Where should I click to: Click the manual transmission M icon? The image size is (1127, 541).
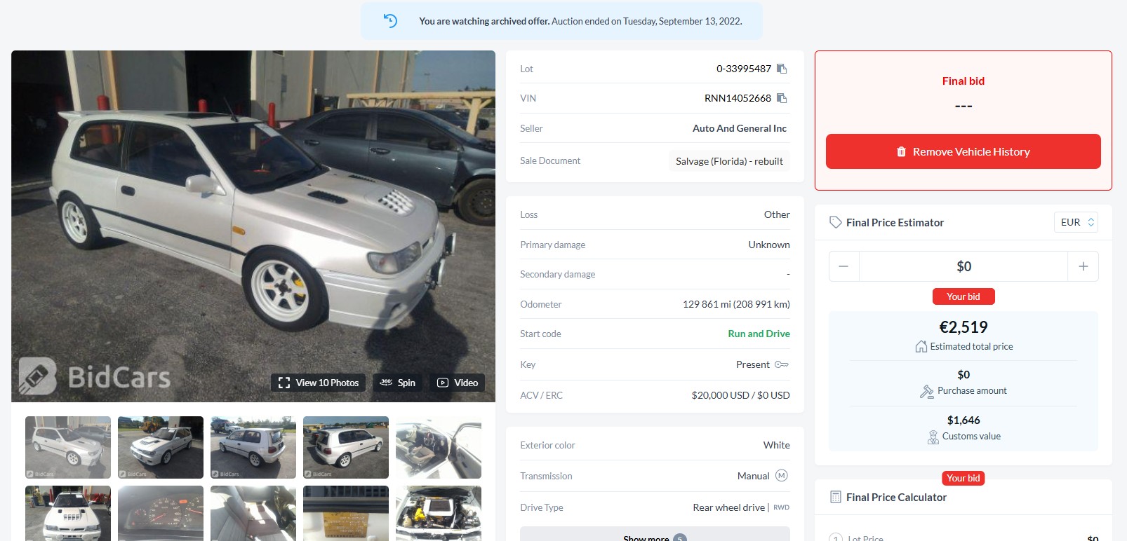[782, 476]
